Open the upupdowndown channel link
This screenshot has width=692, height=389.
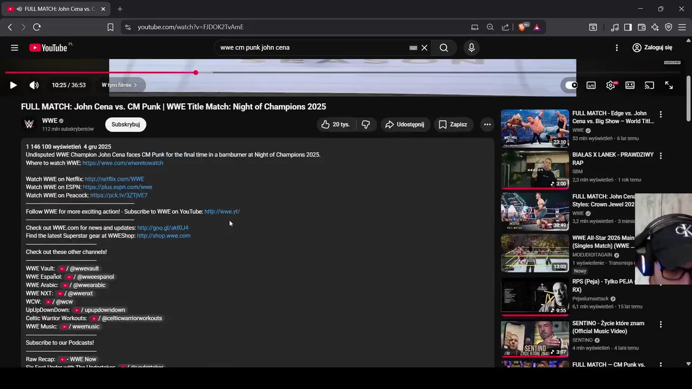[x=99, y=310]
